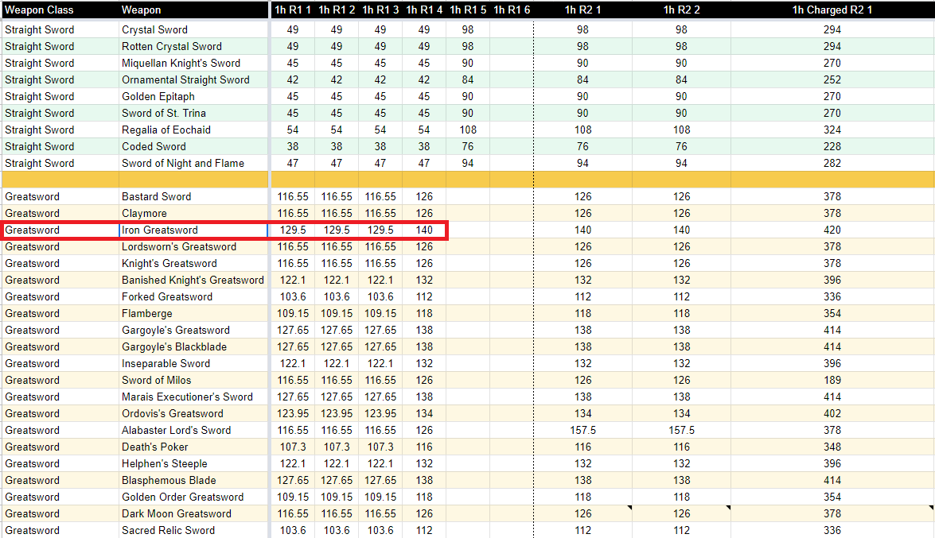Select the Golden Epitaph cell
935x538 pixels.
click(193, 96)
